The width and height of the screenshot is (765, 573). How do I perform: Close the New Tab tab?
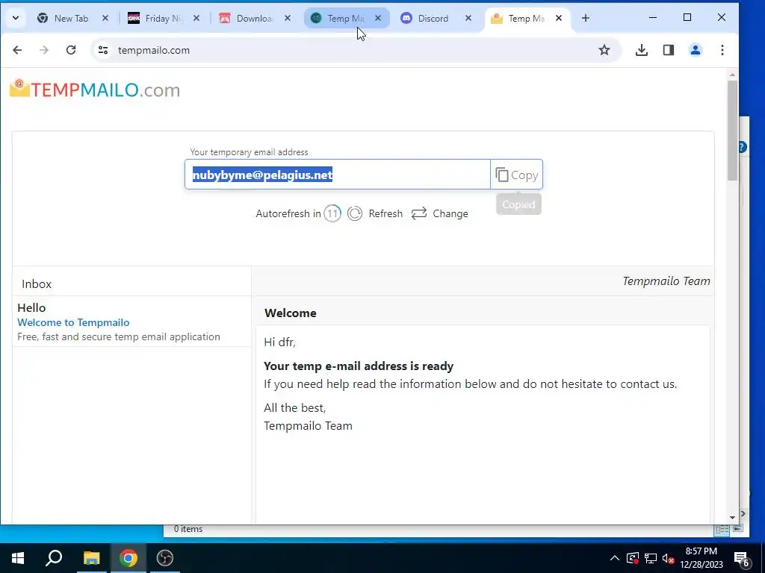[x=105, y=19]
